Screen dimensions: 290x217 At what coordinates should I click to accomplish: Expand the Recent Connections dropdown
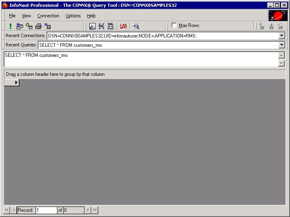click(x=282, y=35)
